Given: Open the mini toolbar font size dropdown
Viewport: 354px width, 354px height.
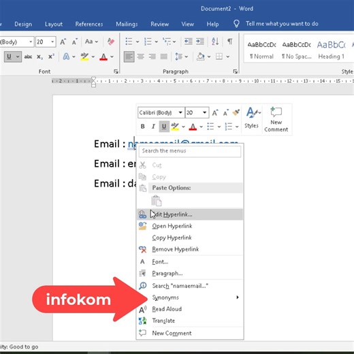Looking at the screenshot, I should click(x=204, y=112).
